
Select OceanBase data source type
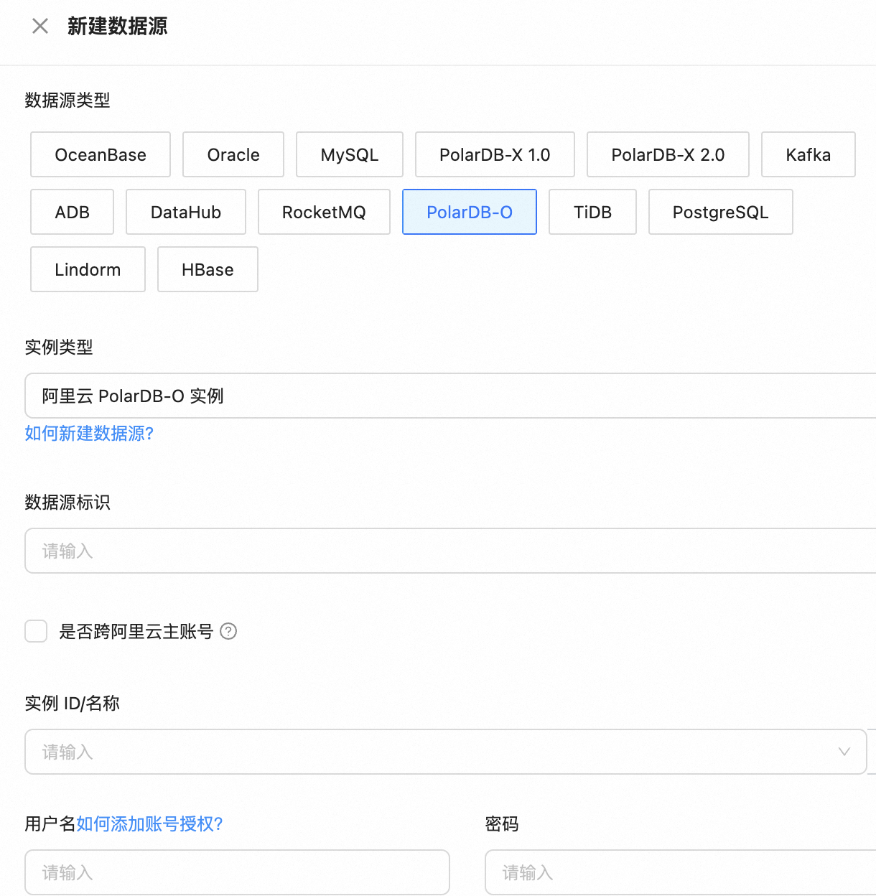(x=101, y=154)
